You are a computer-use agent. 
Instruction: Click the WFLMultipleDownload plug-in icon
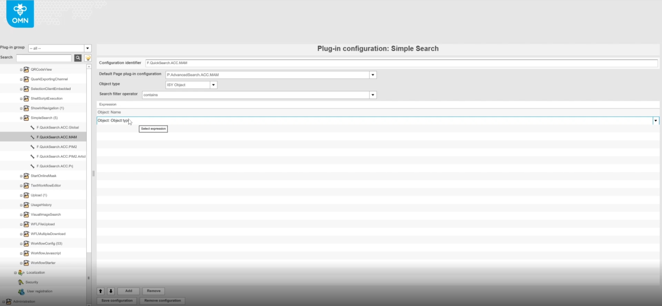26,234
